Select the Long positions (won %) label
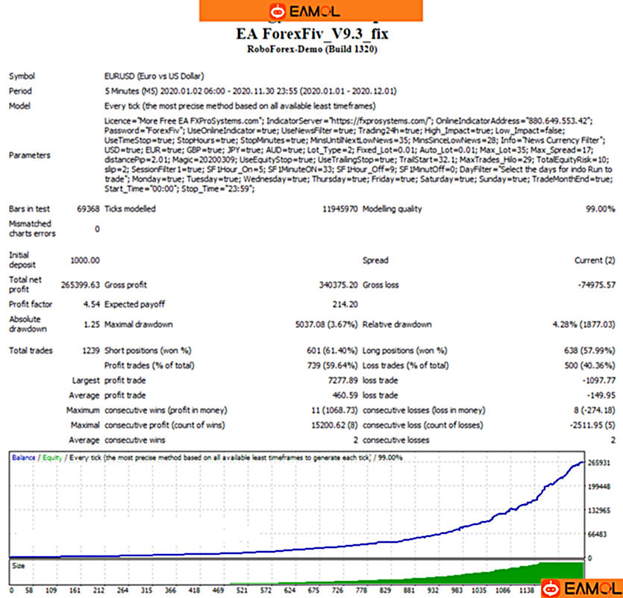This screenshot has width=623, height=598. (x=405, y=350)
